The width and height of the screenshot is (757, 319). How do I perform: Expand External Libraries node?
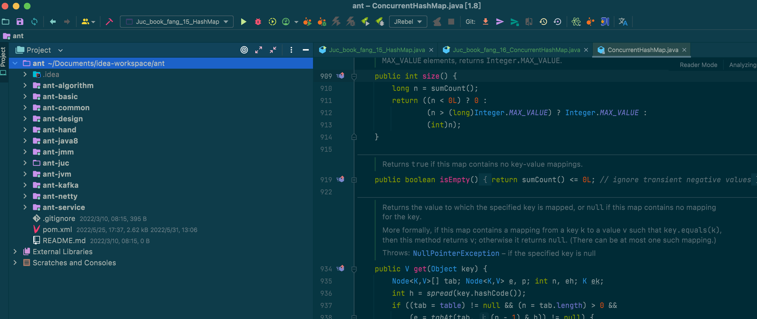coord(15,251)
